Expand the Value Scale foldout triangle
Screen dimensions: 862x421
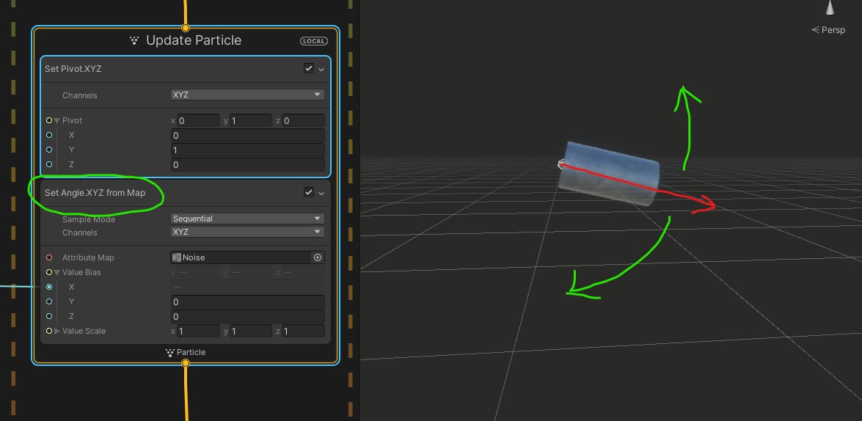click(x=56, y=331)
